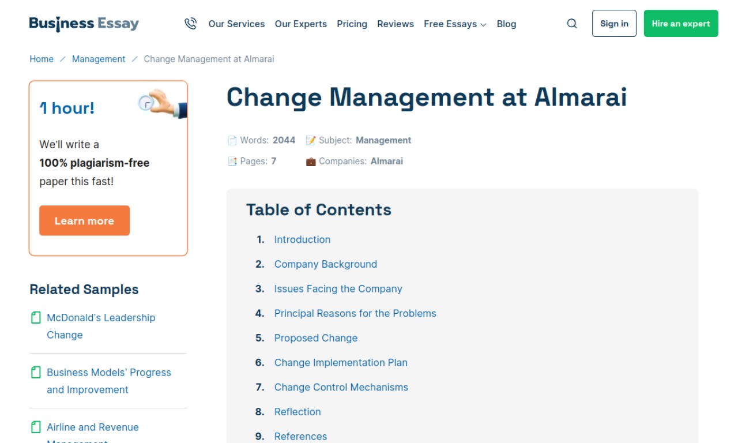
Task: Jump to Company Background section
Action: 326,264
